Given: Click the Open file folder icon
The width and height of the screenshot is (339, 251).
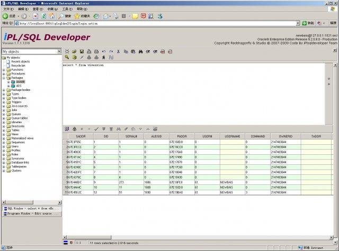Looking at the screenshot, I should click(74, 52).
